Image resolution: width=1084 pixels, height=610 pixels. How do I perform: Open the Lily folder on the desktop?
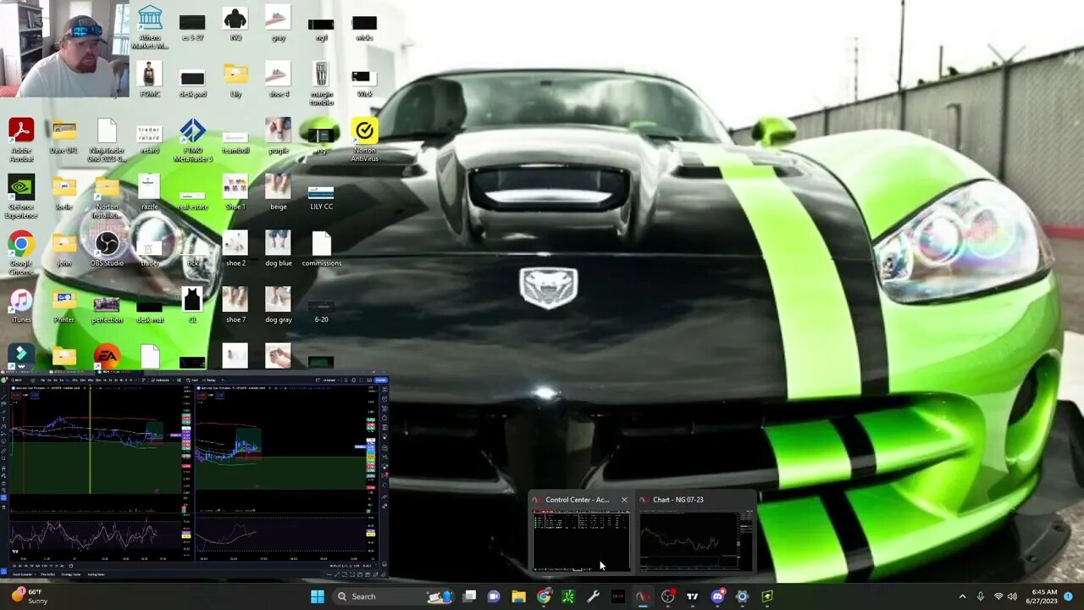pyautogui.click(x=235, y=80)
